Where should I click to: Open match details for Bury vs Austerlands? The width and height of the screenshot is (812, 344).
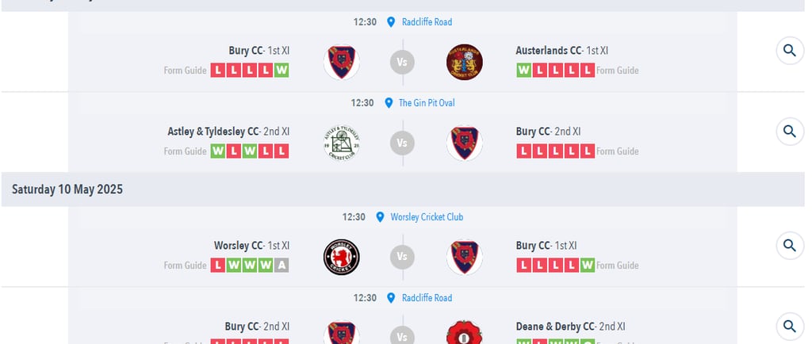(790, 51)
